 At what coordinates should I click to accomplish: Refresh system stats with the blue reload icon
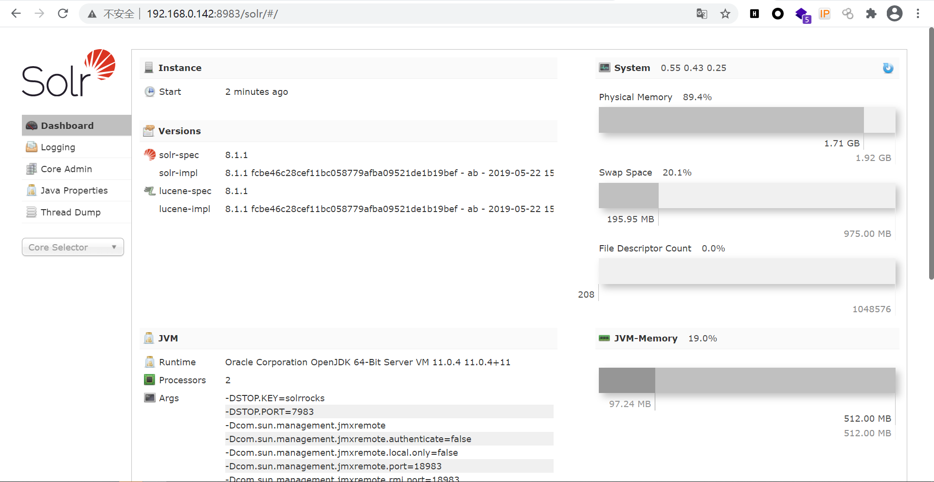pyautogui.click(x=888, y=68)
